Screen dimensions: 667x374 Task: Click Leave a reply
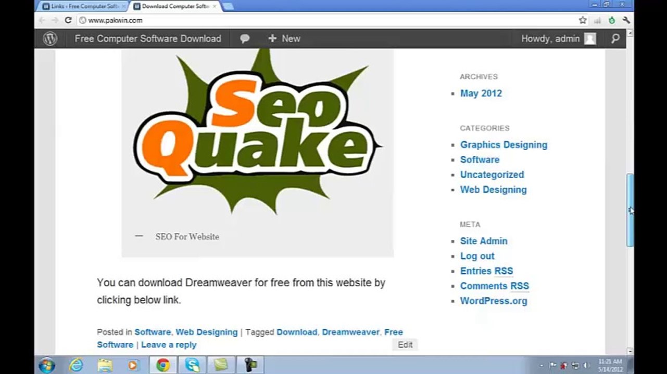pos(169,345)
